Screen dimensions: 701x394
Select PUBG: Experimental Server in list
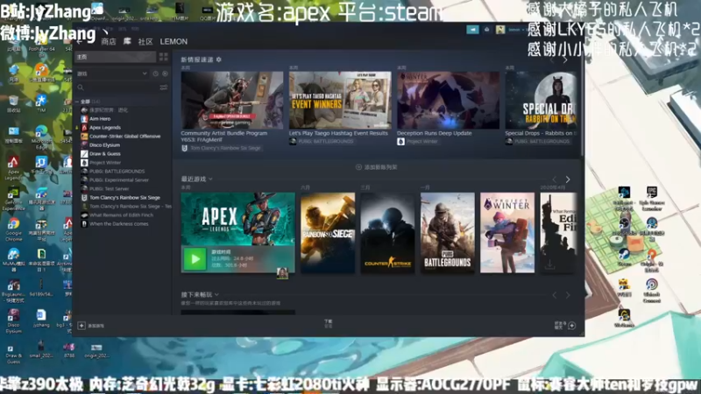[x=118, y=180]
